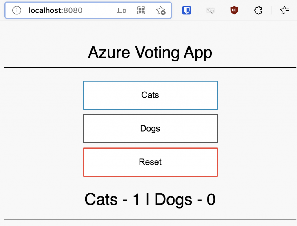Add this page to favorites
Image resolution: width=297 pixels, height=226 pixels.
pyautogui.click(x=161, y=10)
